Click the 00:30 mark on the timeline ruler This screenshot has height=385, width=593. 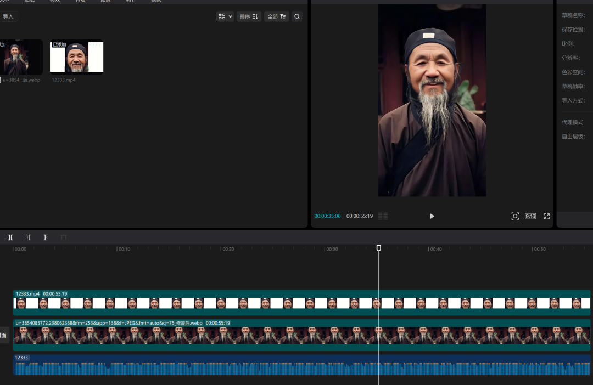tap(332, 249)
